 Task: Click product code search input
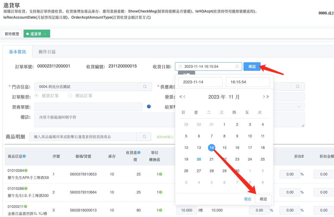pyautogui.click(x=83, y=137)
